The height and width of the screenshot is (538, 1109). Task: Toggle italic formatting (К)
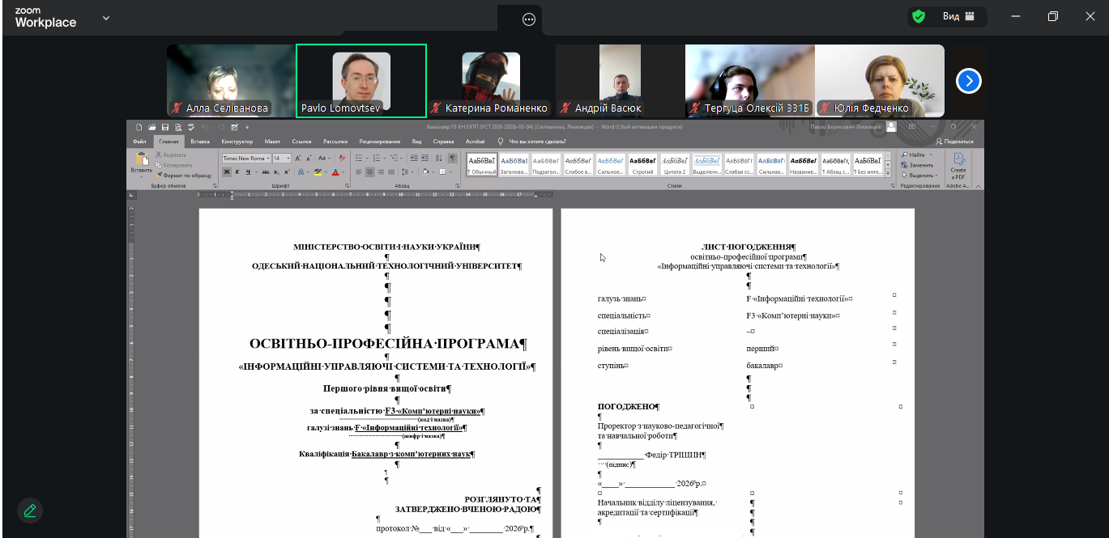click(237, 172)
